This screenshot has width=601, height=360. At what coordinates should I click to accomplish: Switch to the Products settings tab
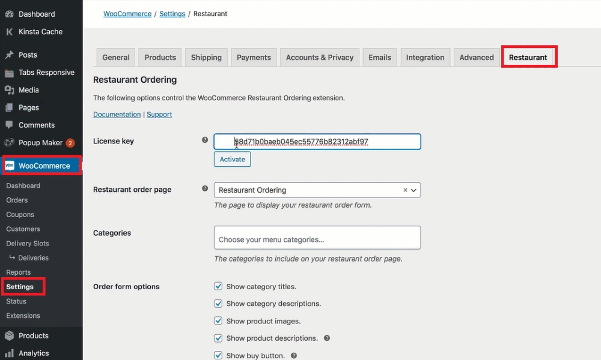click(160, 58)
